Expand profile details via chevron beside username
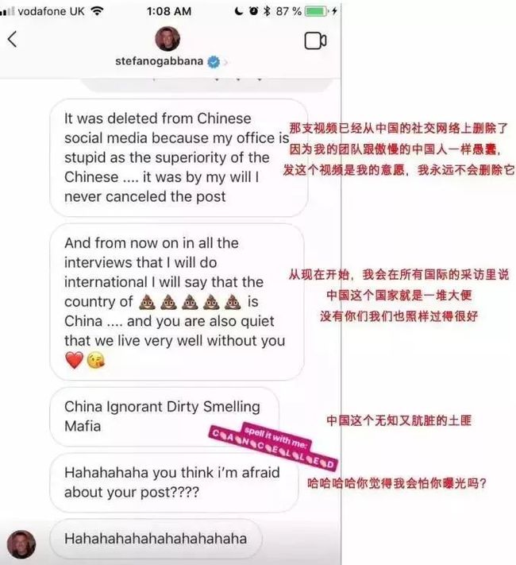 [225, 62]
